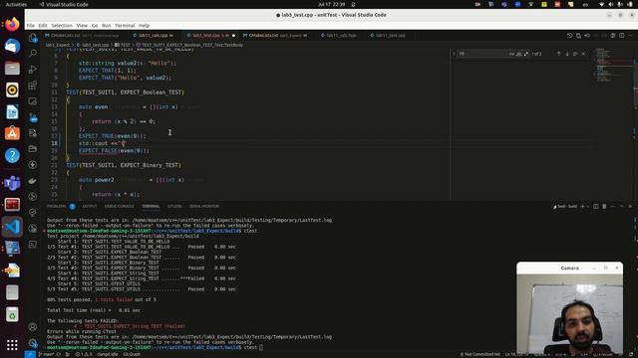This screenshot has height=358, width=638.
Task: Add new terminal with plus icon
Action: point(582,207)
